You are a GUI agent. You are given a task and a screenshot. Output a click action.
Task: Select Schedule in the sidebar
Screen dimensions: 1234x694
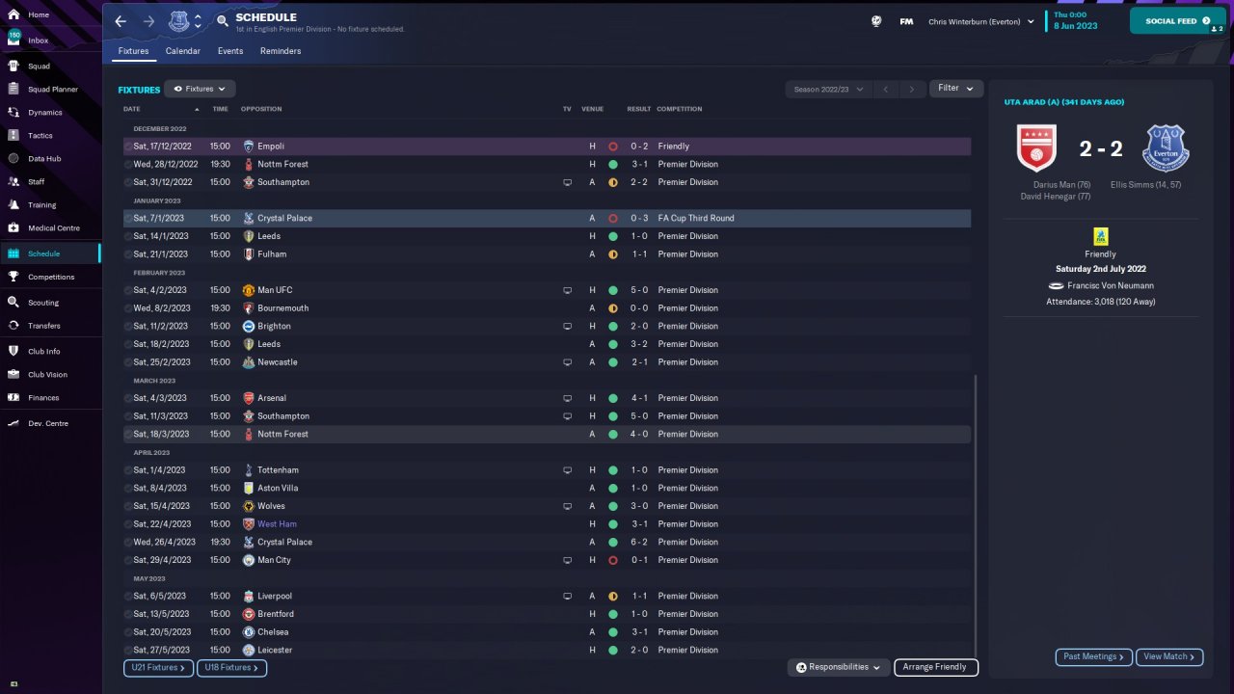click(50, 254)
